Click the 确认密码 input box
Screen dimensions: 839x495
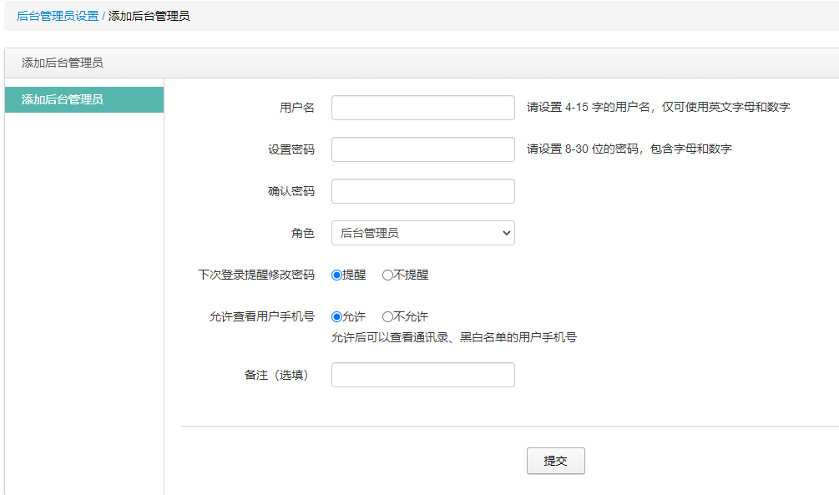tap(422, 191)
